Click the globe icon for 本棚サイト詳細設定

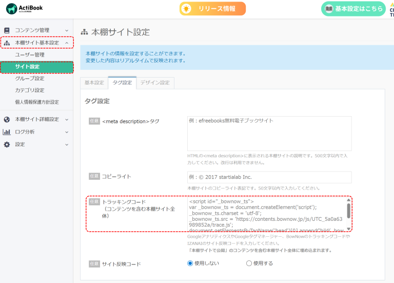pyautogui.click(x=7, y=119)
